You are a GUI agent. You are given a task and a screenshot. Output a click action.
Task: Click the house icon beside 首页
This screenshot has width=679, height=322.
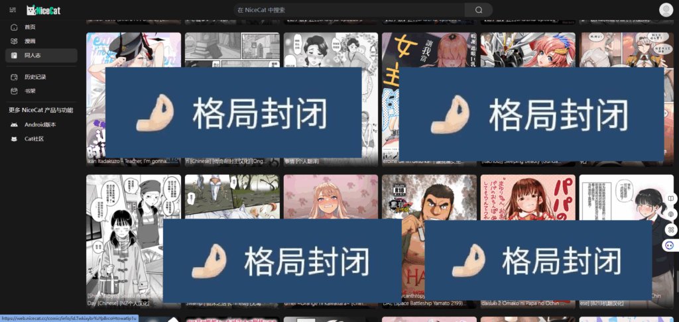tap(15, 27)
